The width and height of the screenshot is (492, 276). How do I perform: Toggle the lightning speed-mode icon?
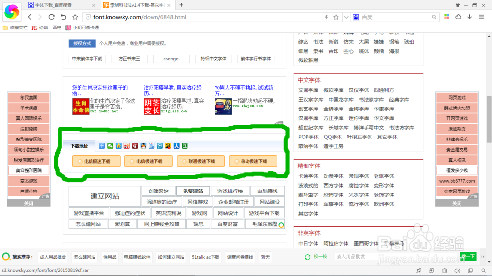pyautogui.click(x=326, y=17)
